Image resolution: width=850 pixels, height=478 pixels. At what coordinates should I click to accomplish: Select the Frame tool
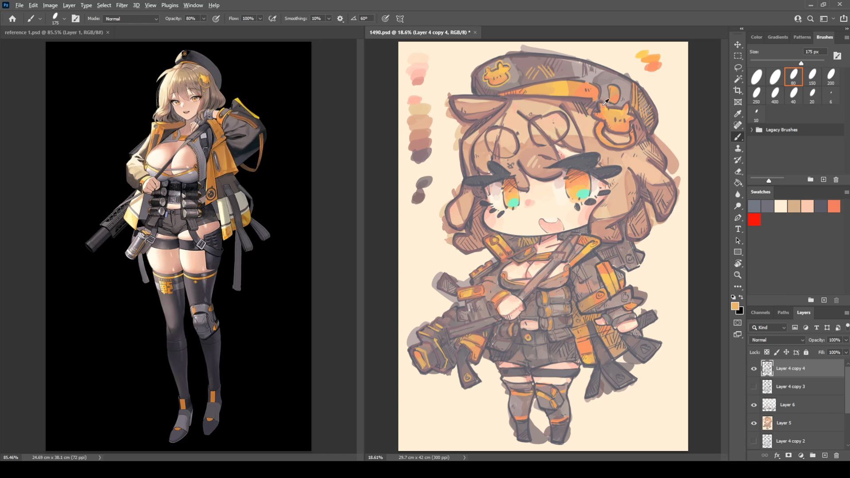click(738, 102)
